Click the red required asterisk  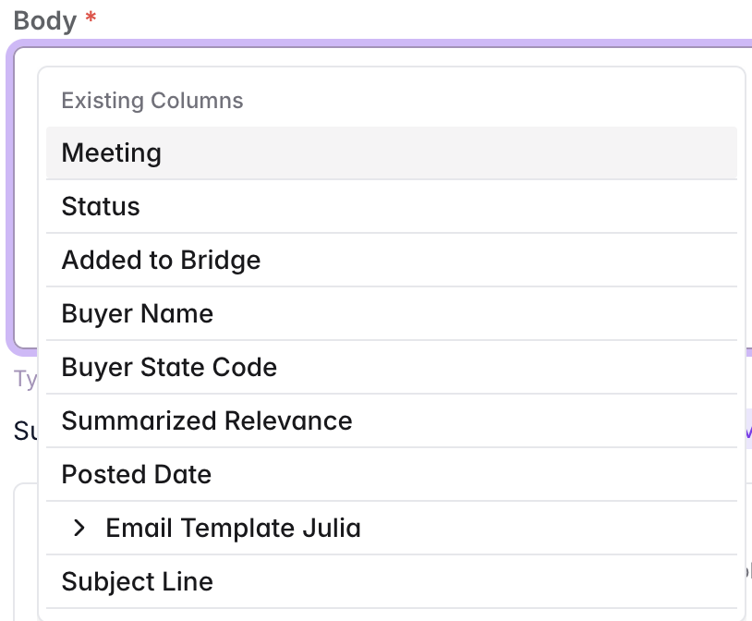coord(91,19)
